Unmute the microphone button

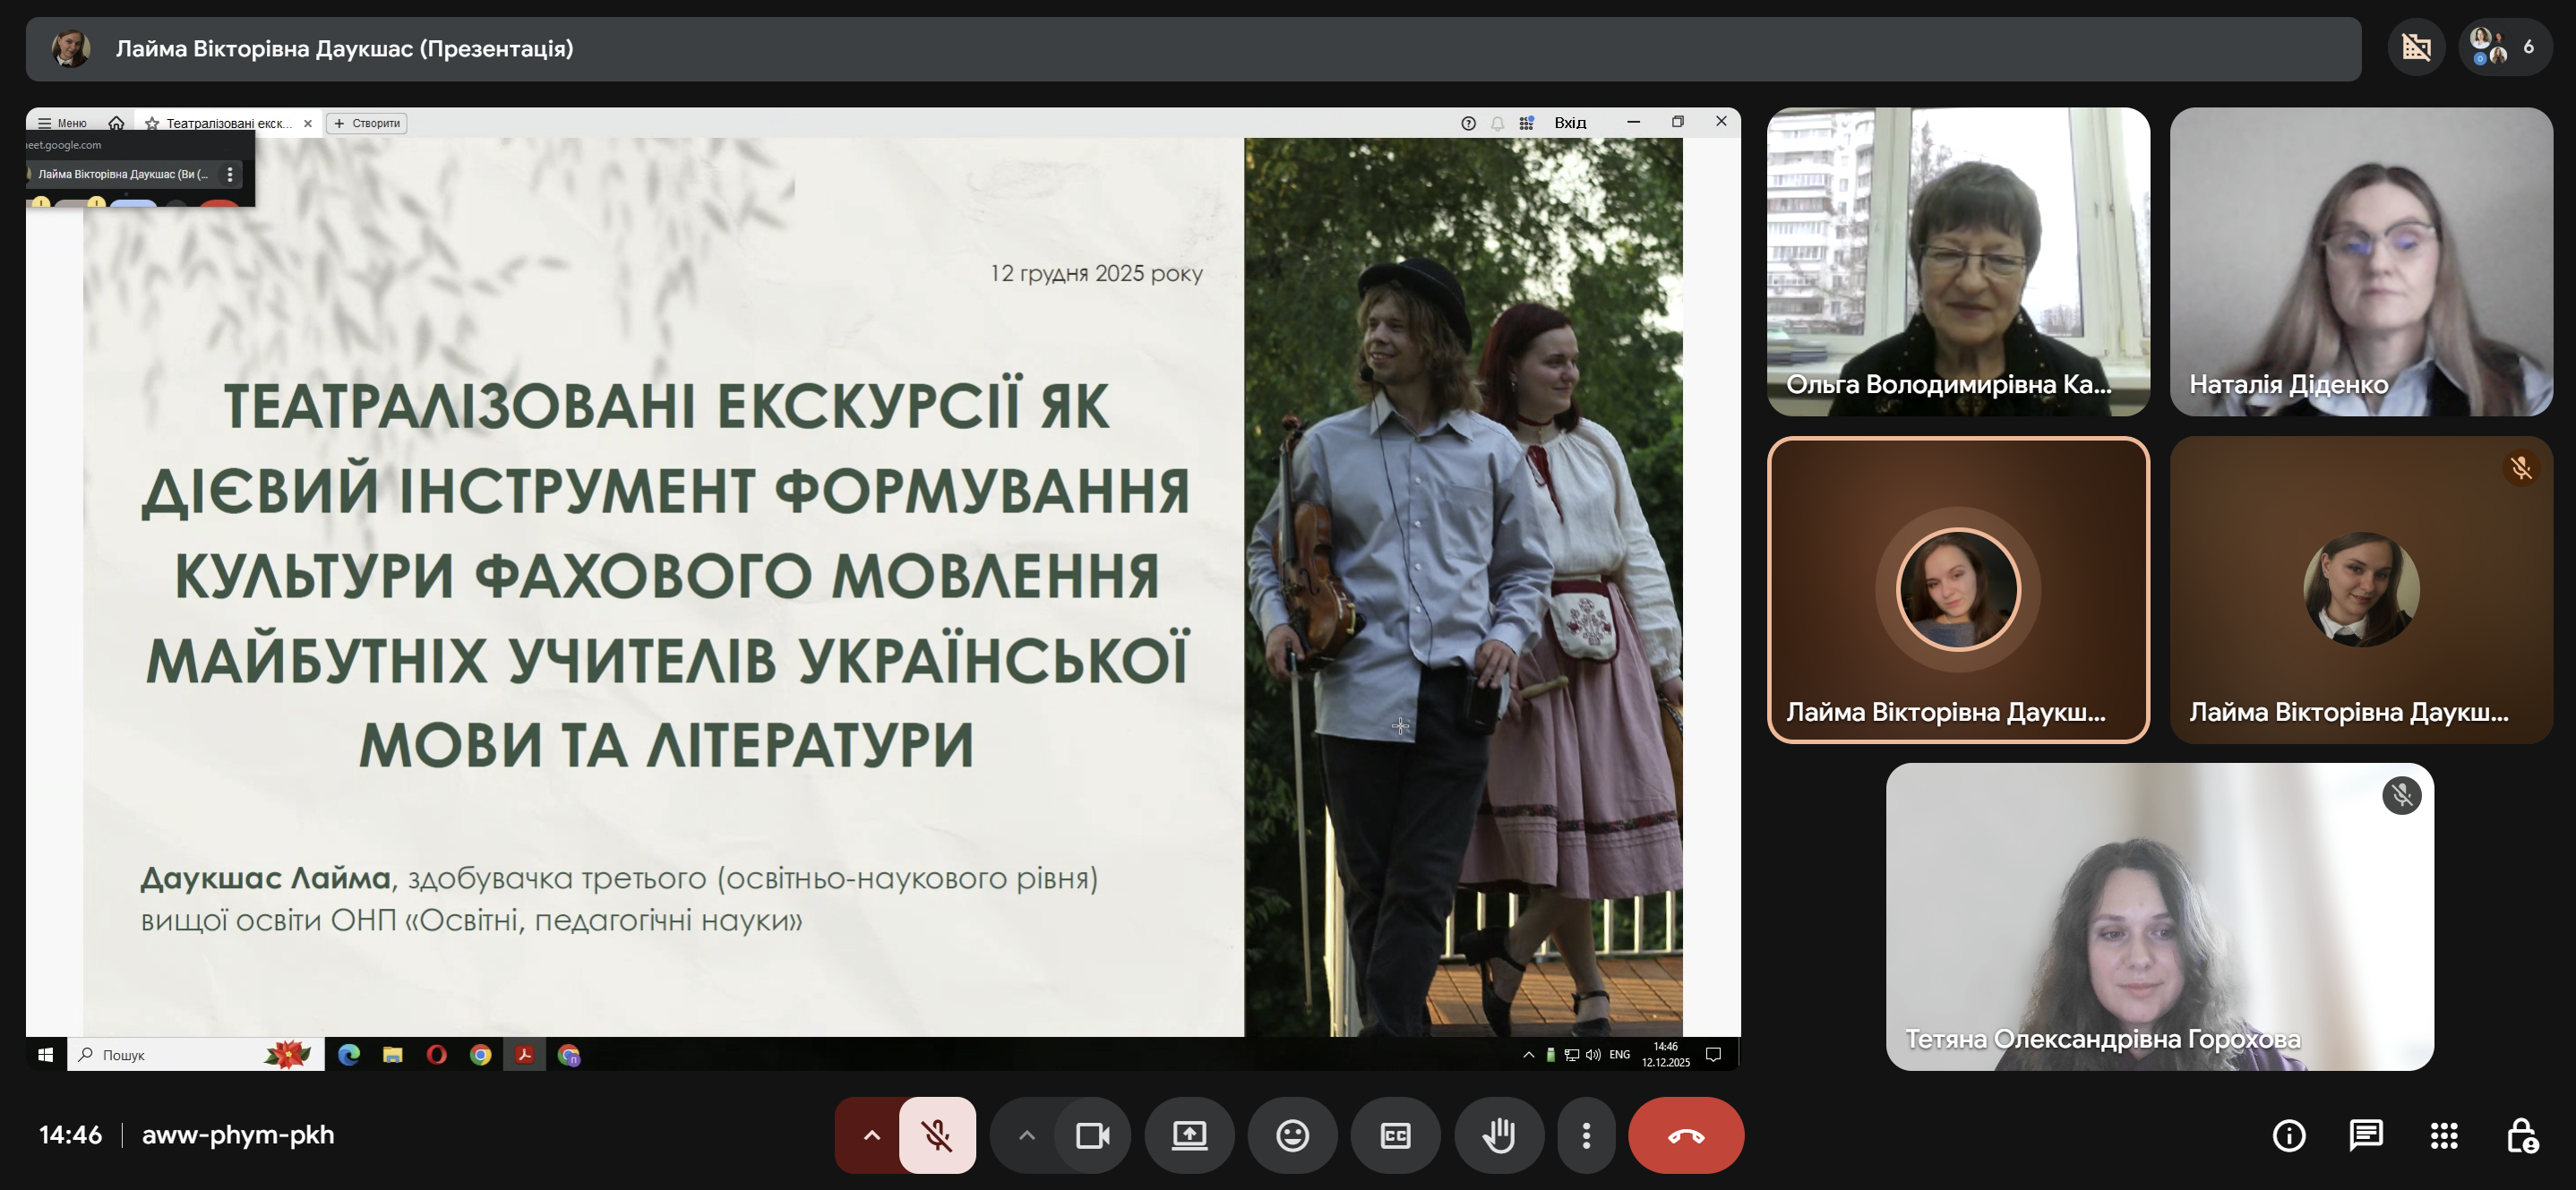click(936, 1135)
